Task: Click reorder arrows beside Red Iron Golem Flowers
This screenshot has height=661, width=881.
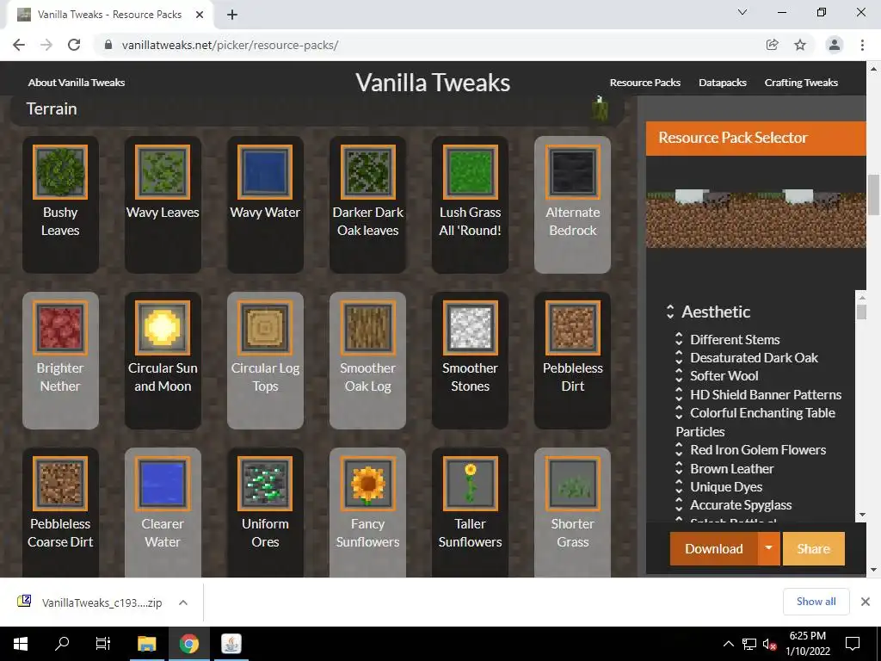Action: [679, 449]
